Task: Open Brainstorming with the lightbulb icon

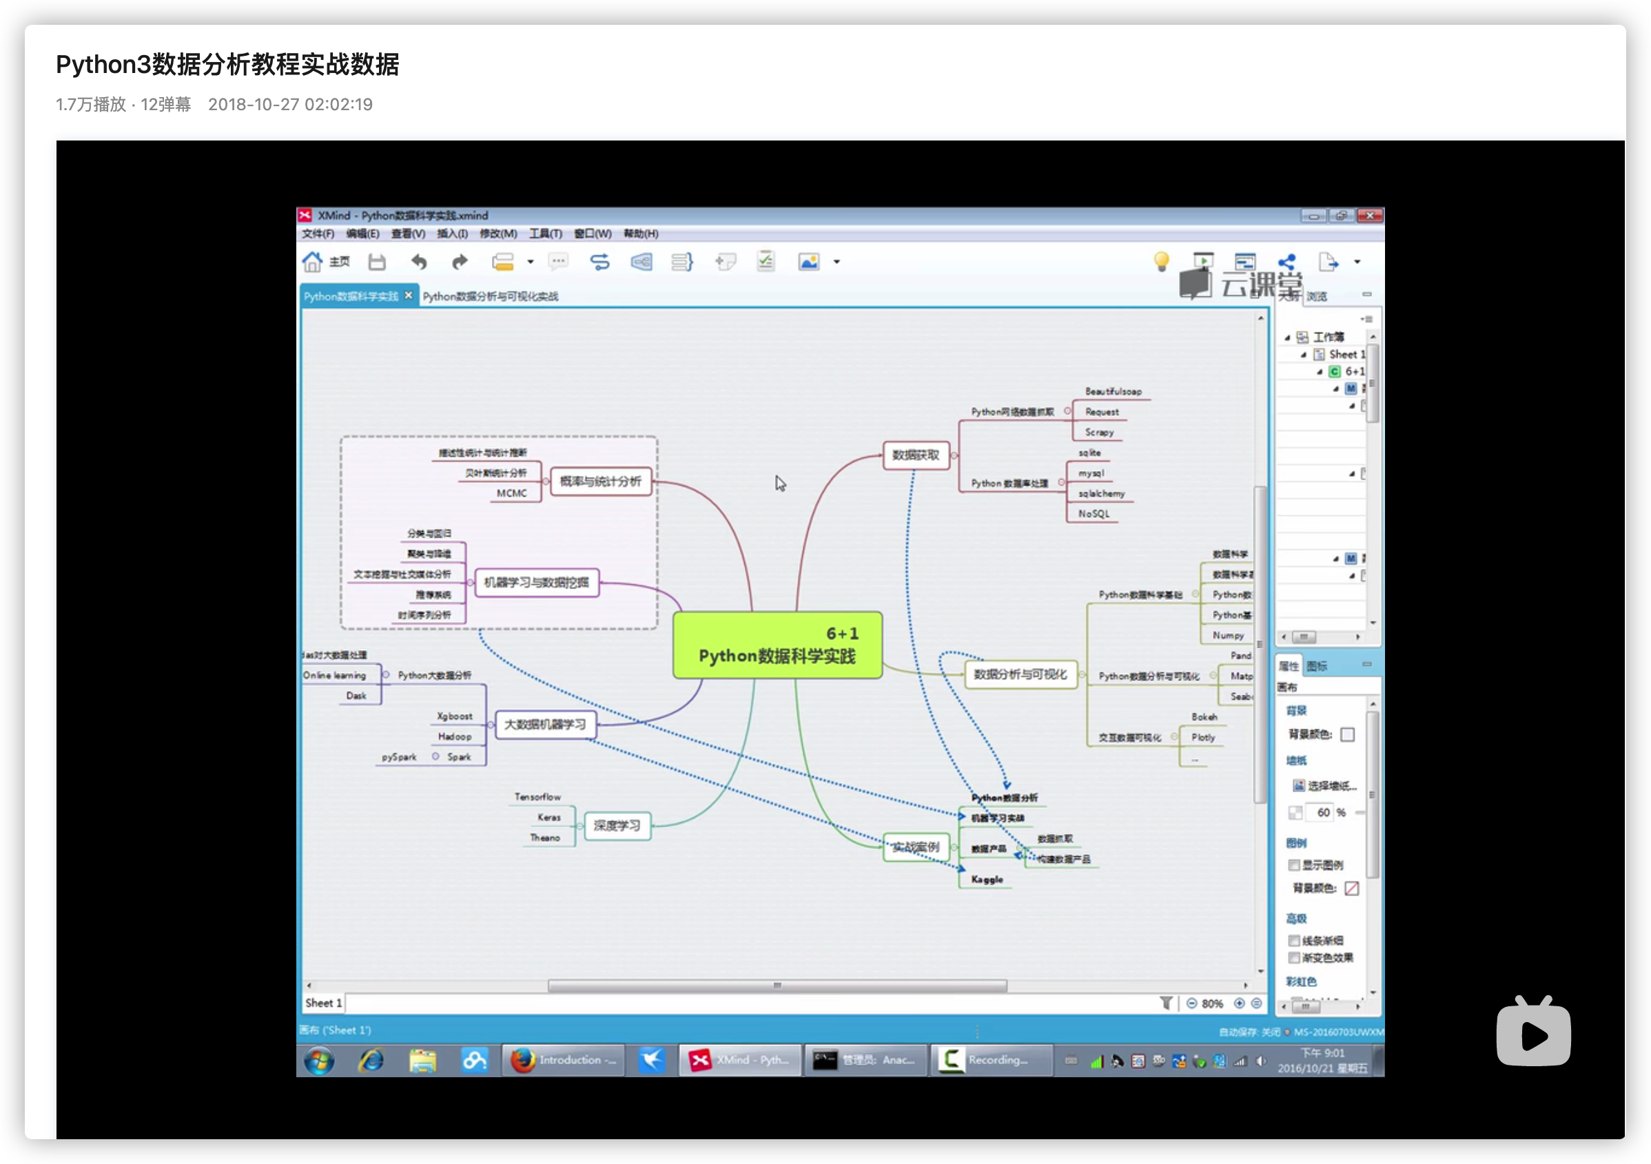Action: coord(1161,262)
